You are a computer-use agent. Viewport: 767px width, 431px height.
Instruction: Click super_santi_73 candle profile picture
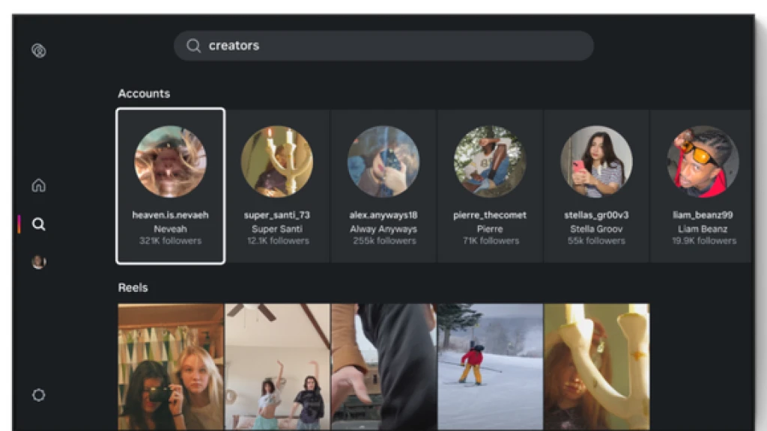277,162
